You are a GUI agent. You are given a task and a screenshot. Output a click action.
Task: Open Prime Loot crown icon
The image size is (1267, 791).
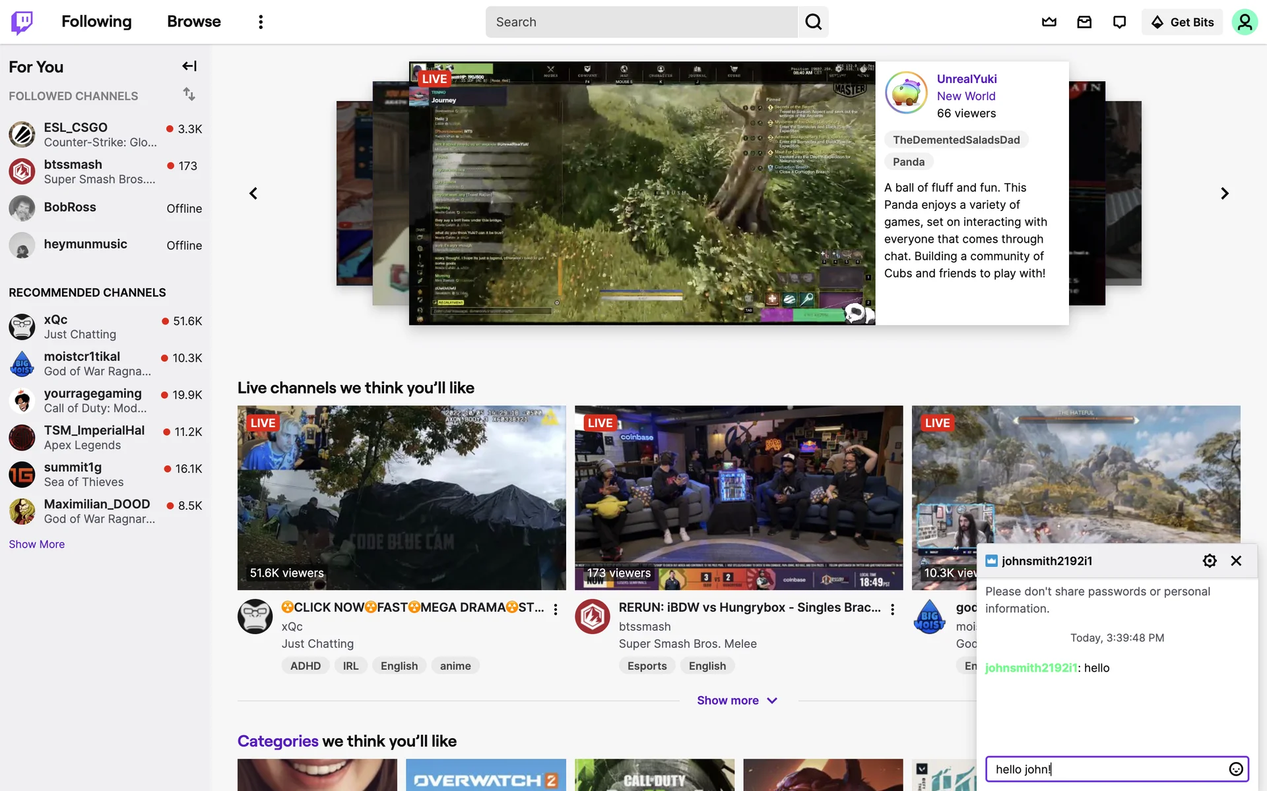coord(1049,22)
